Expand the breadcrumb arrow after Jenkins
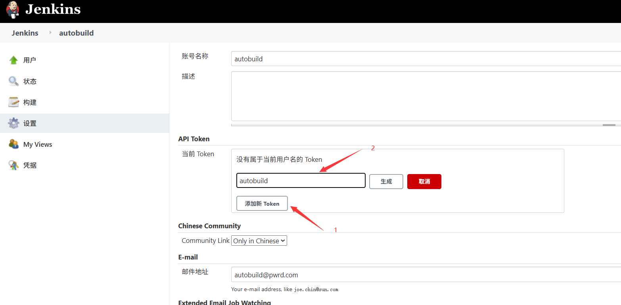621x305 pixels. click(50, 32)
